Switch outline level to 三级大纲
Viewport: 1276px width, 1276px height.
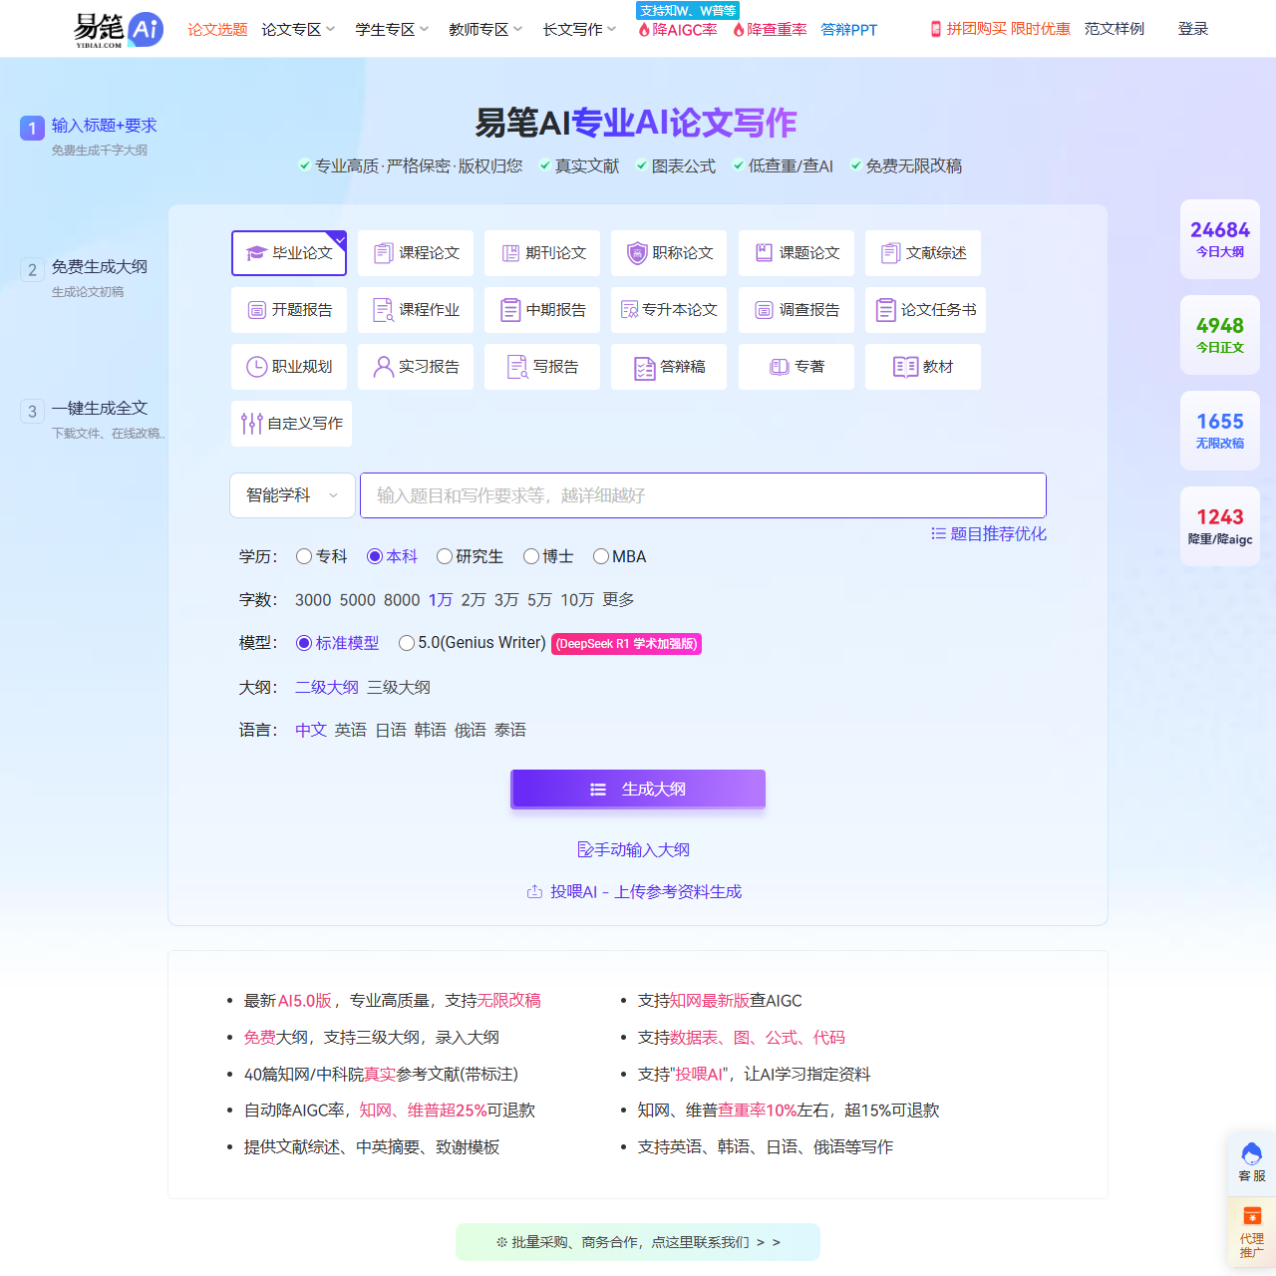click(399, 687)
